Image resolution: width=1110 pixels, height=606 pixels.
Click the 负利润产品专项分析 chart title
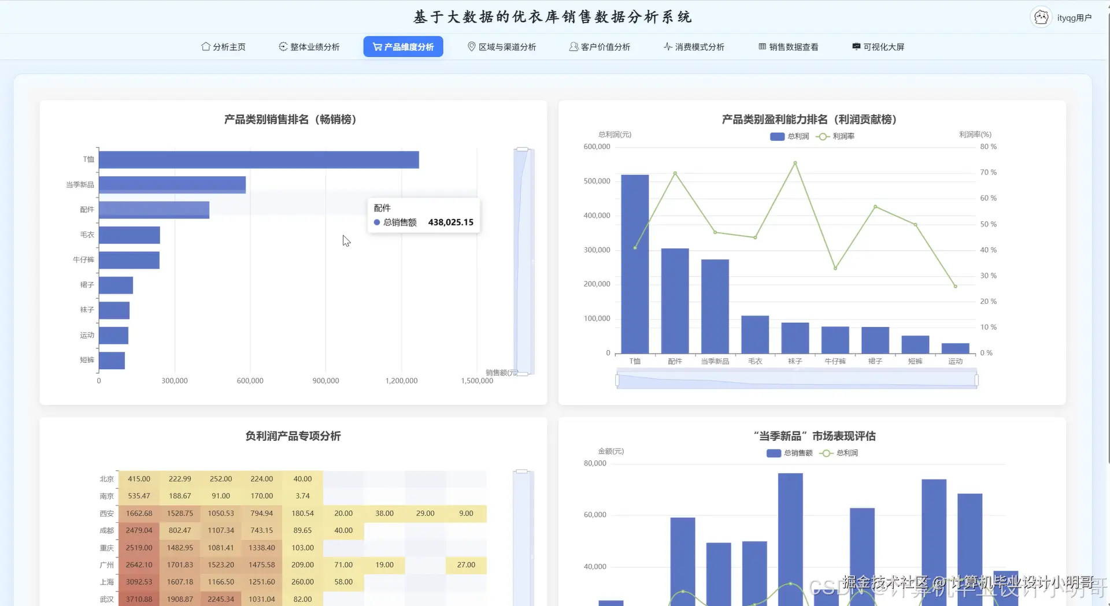click(x=293, y=436)
